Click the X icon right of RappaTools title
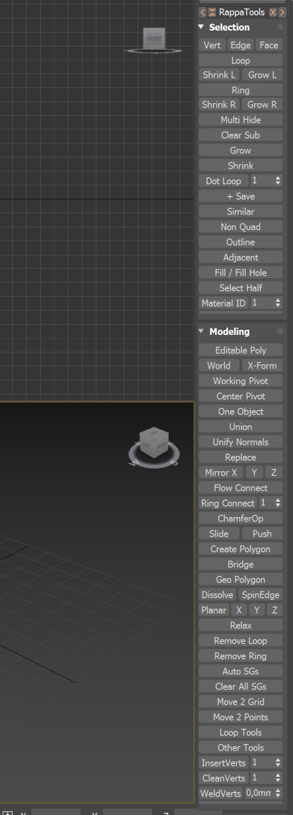293x815 pixels. [273, 12]
